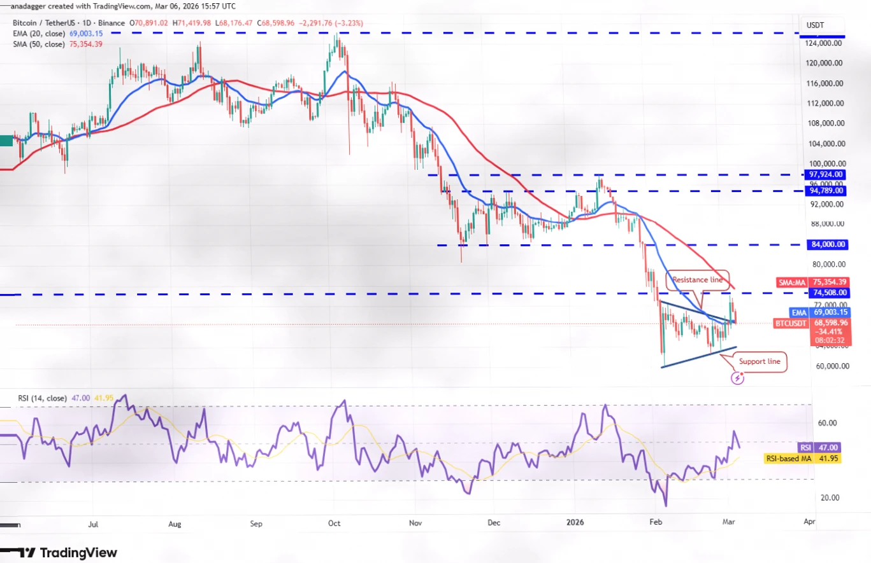Click the purple lightning bolt event icon
Viewport: 871px width, 563px height.
[737, 379]
